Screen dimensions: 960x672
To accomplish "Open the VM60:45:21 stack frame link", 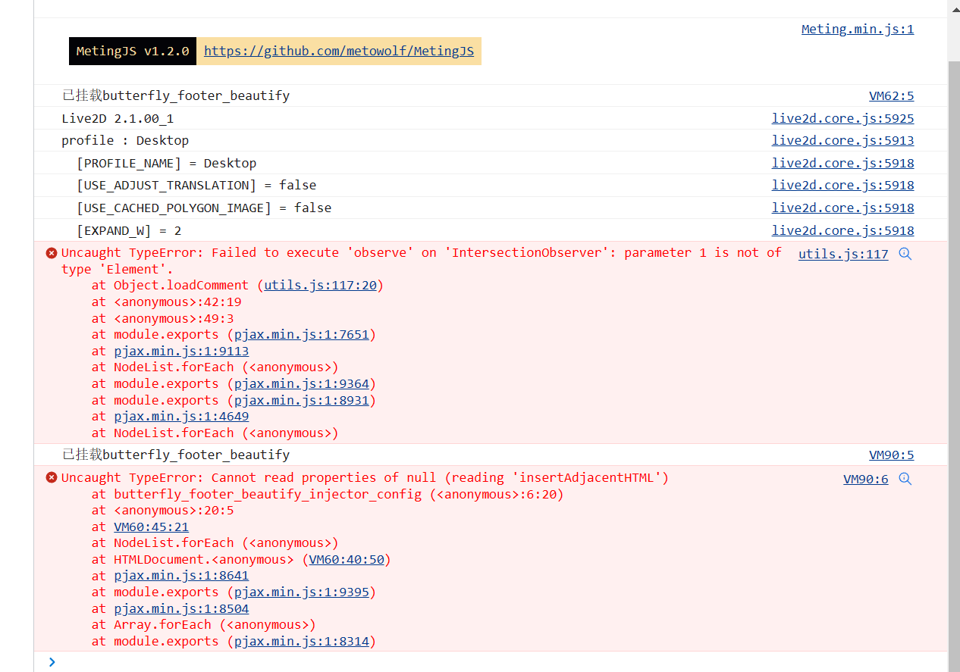I will point(151,527).
